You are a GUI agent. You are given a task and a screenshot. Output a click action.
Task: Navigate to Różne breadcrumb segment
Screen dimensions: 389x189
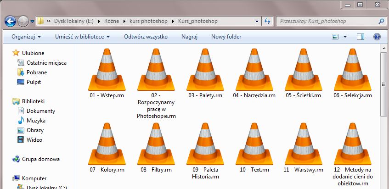[x=112, y=21]
